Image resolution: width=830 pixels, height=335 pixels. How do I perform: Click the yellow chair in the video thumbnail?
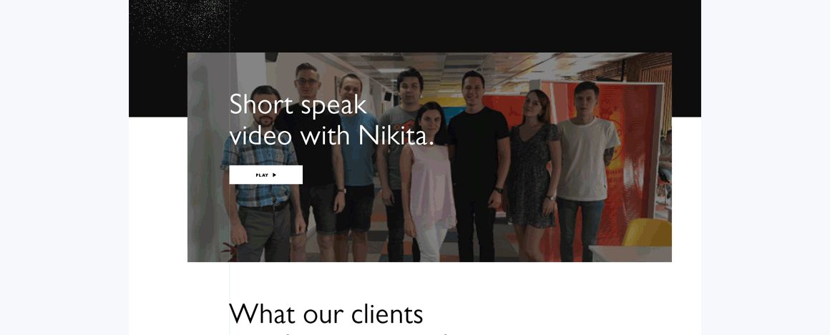tap(647, 233)
